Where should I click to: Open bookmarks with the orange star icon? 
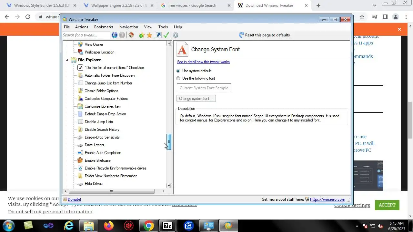point(149,35)
